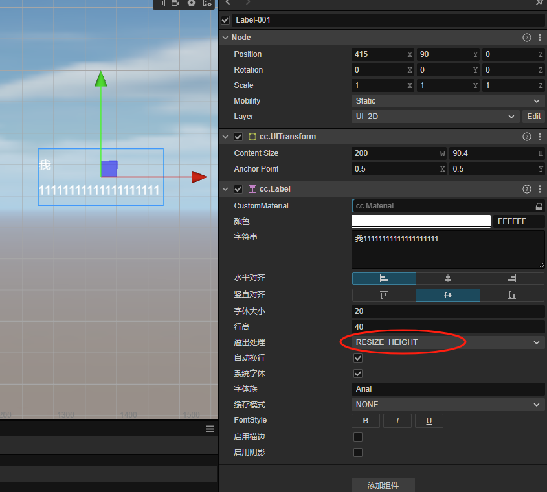Click Scale Y field
Screen dimensions: 547x492
click(448, 85)
